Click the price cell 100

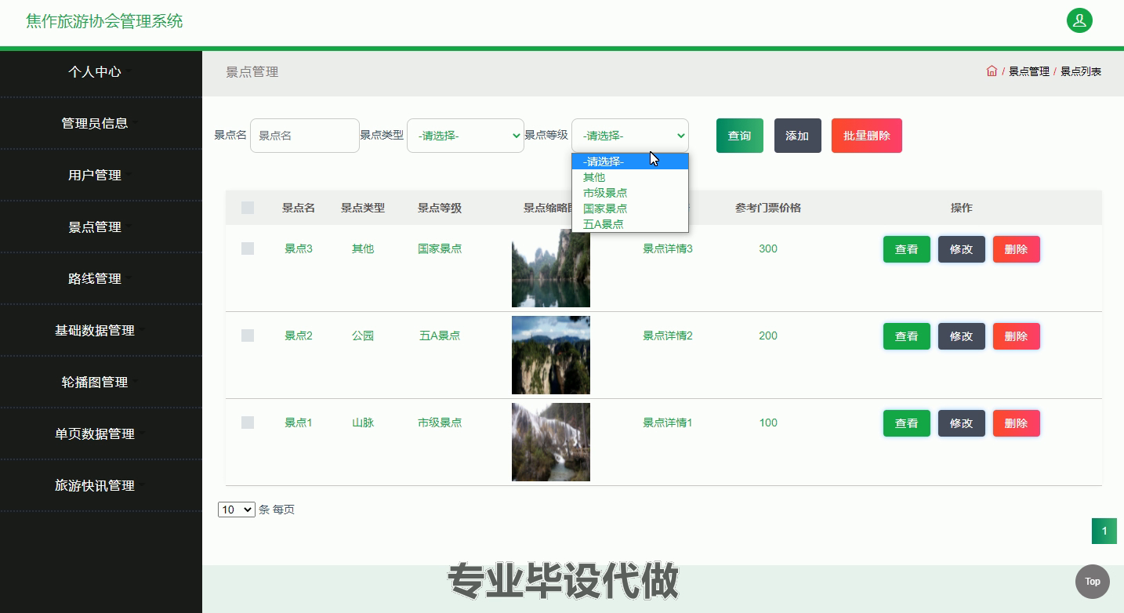(x=768, y=423)
